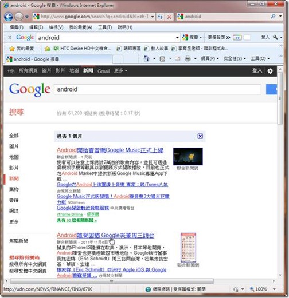Open the 網頁(P) dropdown menu
Image resolution: width=289 pixels, height=298 pixels.
coord(210,58)
